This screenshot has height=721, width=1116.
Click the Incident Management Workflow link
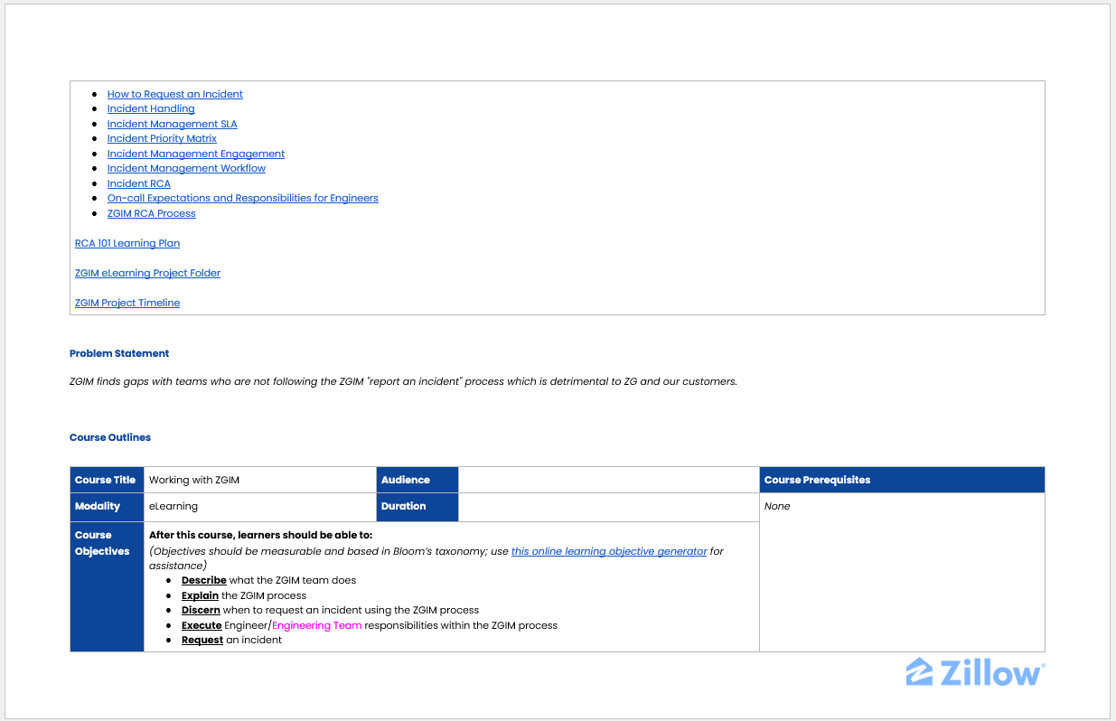186,168
